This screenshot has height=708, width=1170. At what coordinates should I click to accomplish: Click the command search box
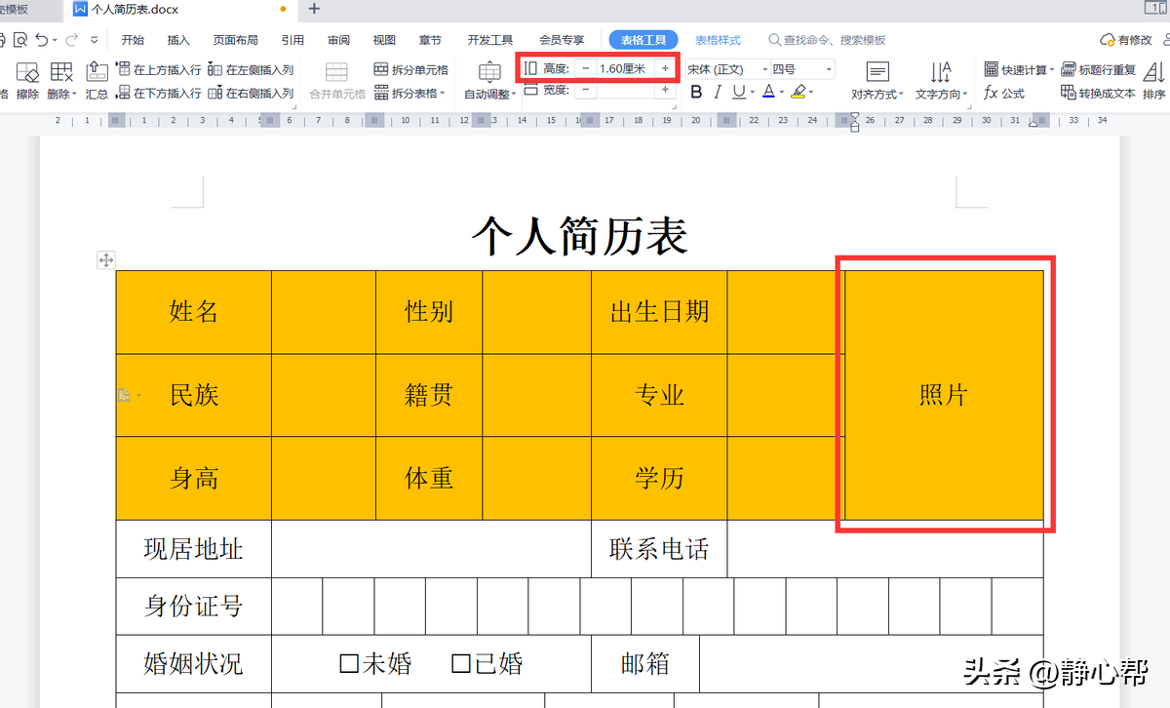pyautogui.click(x=827, y=40)
